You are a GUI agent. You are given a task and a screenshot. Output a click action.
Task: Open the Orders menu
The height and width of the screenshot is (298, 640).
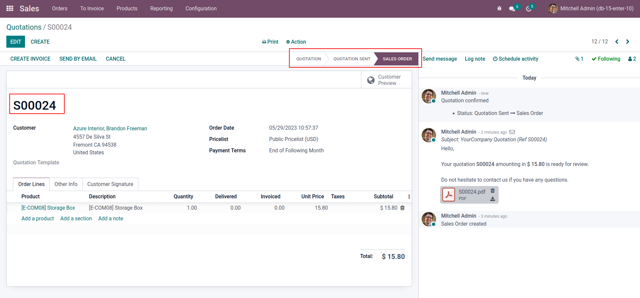click(x=60, y=8)
